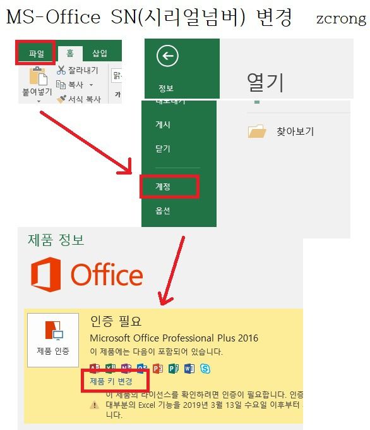Click the Outlook app icon

click(142, 369)
